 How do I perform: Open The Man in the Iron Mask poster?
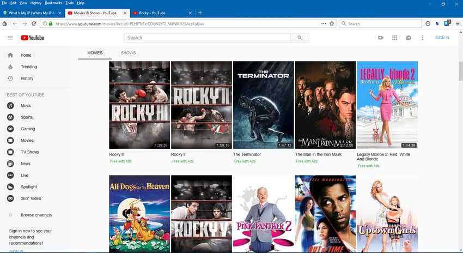click(325, 105)
